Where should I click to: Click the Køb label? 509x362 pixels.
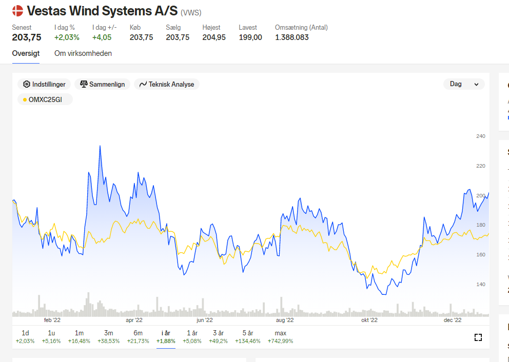(x=135, y=28)
